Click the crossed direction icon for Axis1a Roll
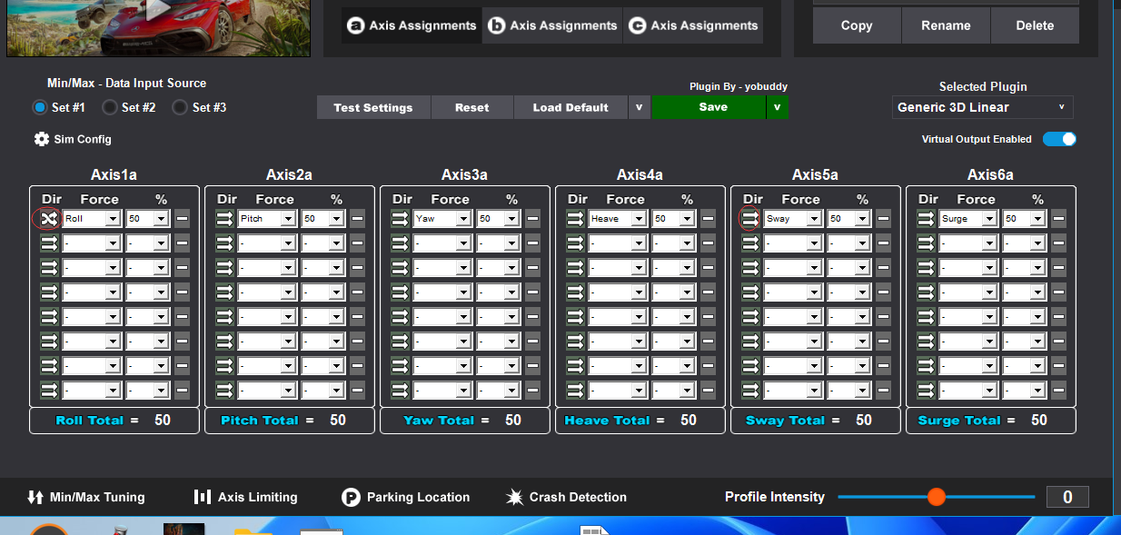The width and height of the screenshot is (1121, 535). (x=49, y=219)
